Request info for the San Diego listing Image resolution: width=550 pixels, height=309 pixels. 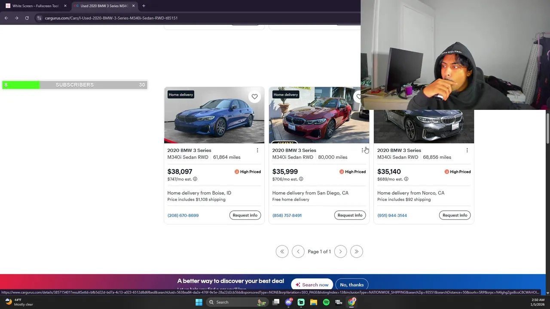[x=350, y=215]
